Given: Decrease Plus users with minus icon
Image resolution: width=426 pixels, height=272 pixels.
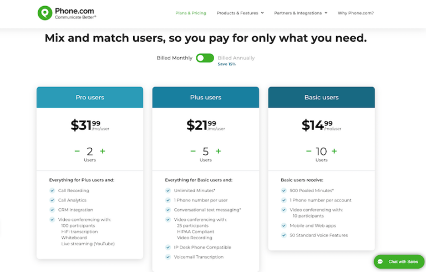Looking at the screenshot, I should point(193,151).
